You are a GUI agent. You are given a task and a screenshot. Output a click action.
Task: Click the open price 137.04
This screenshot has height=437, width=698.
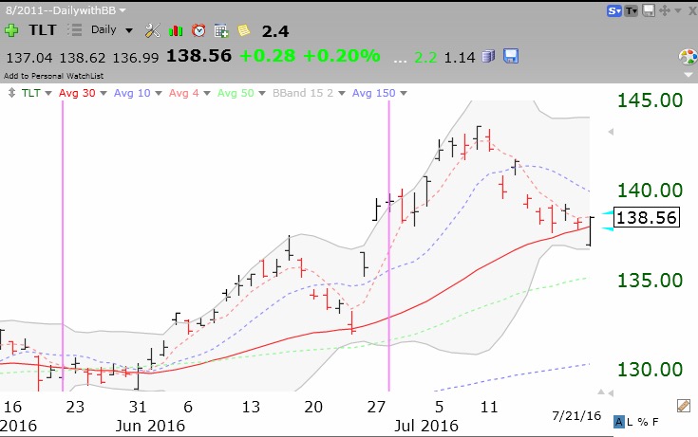tap(28, 58)
